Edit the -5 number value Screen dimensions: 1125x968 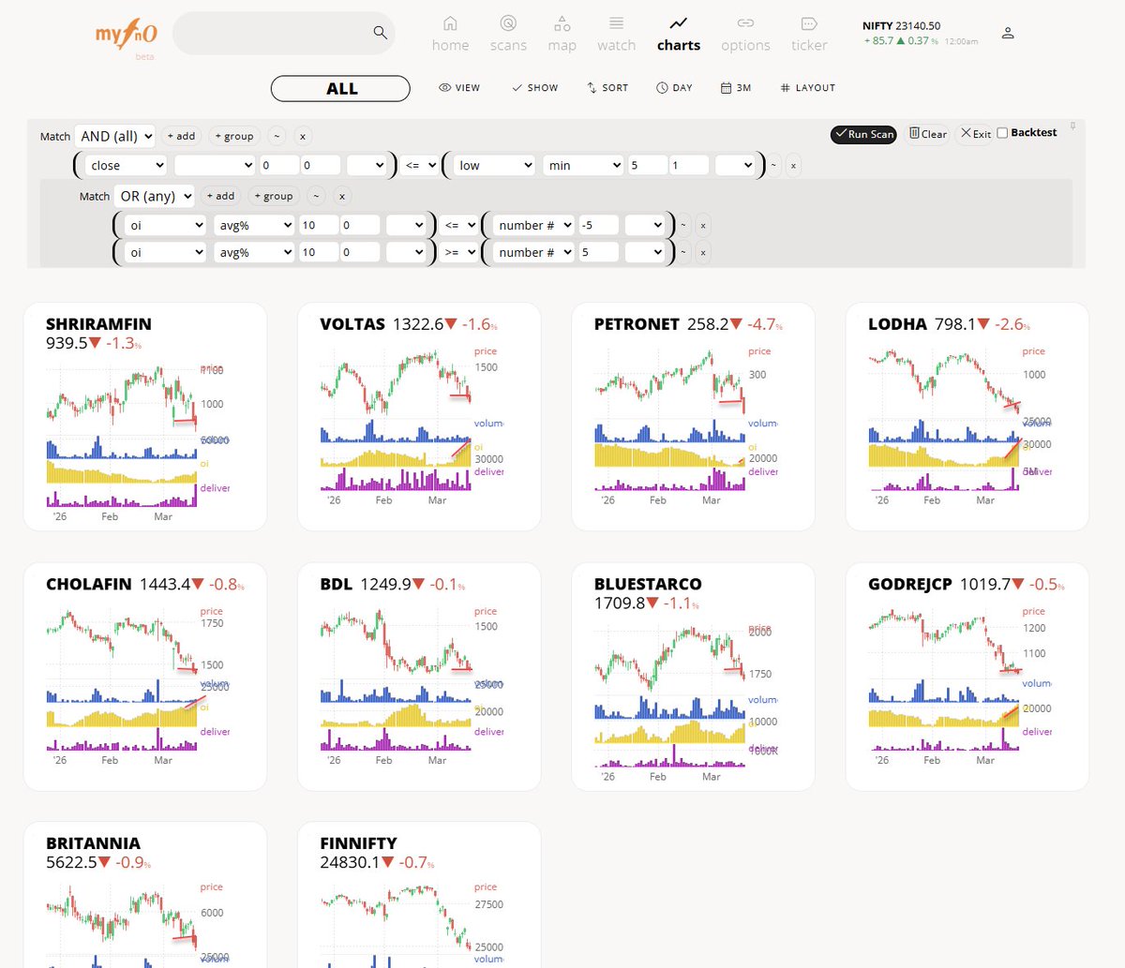(598, 225)
